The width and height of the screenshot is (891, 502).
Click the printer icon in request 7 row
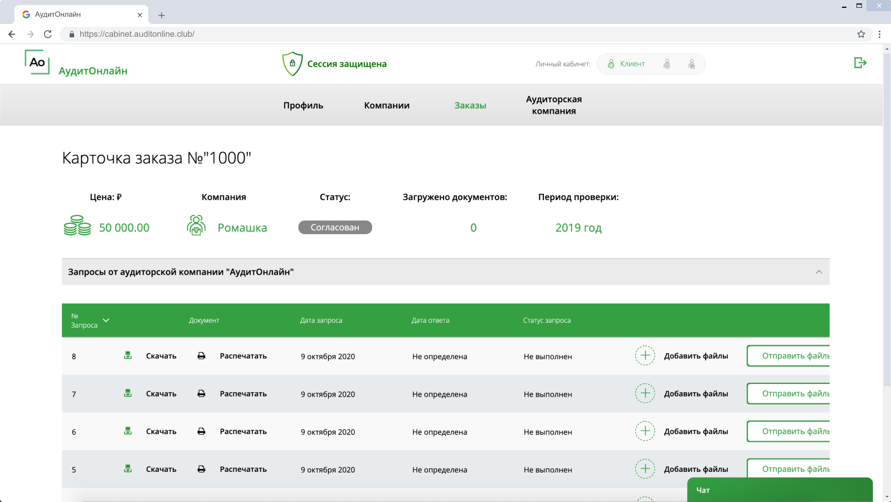[201, 394]
